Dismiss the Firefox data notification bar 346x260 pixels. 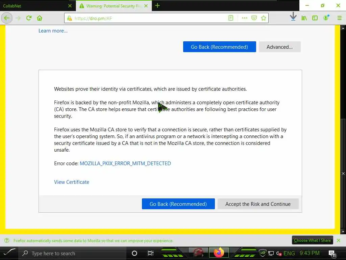click(339, 240)
